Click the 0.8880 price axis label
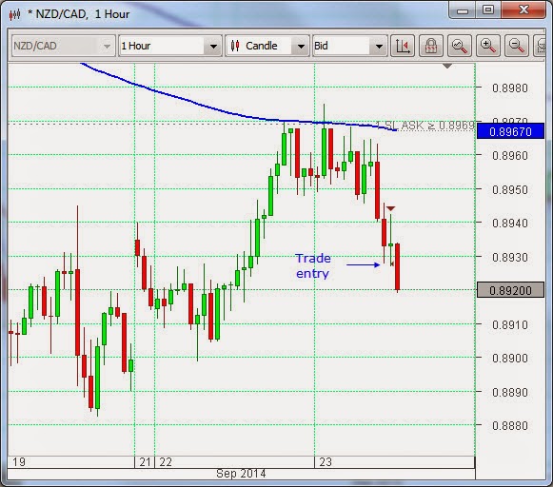553x487 pixels. click(510, 426)
